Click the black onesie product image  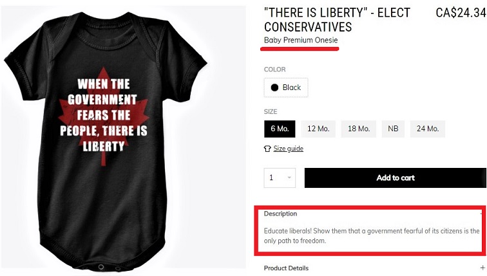[x=107, y=141]
